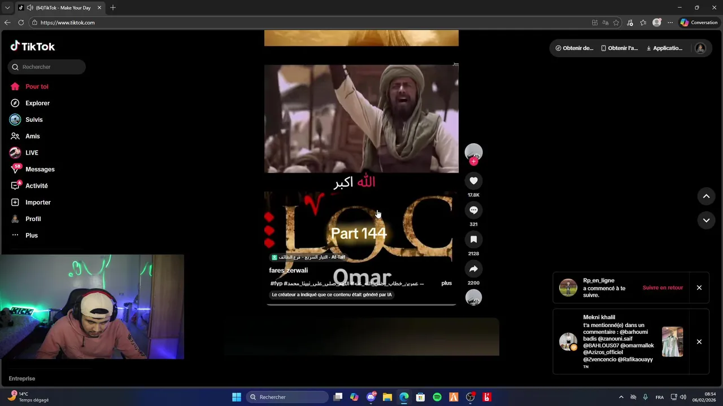This screenshot has height=406, width=723.
Task: Open the favorites list icon
Action: click(643, 23)
